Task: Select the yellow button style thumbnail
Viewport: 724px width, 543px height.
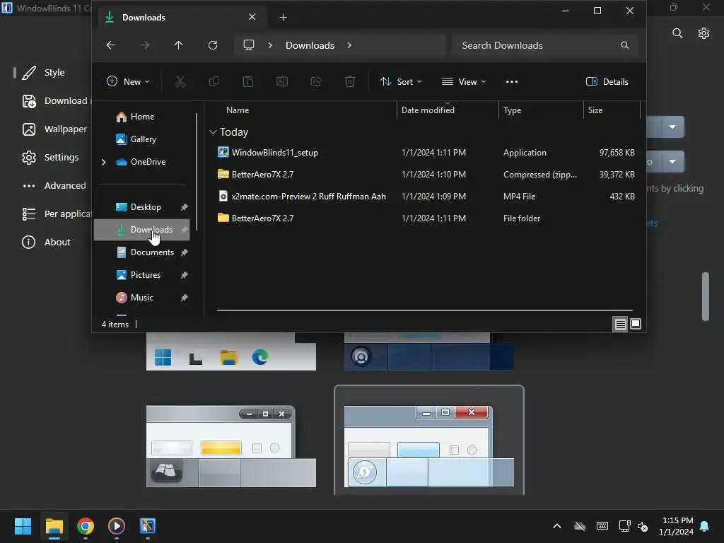Action: click(231, 446)
